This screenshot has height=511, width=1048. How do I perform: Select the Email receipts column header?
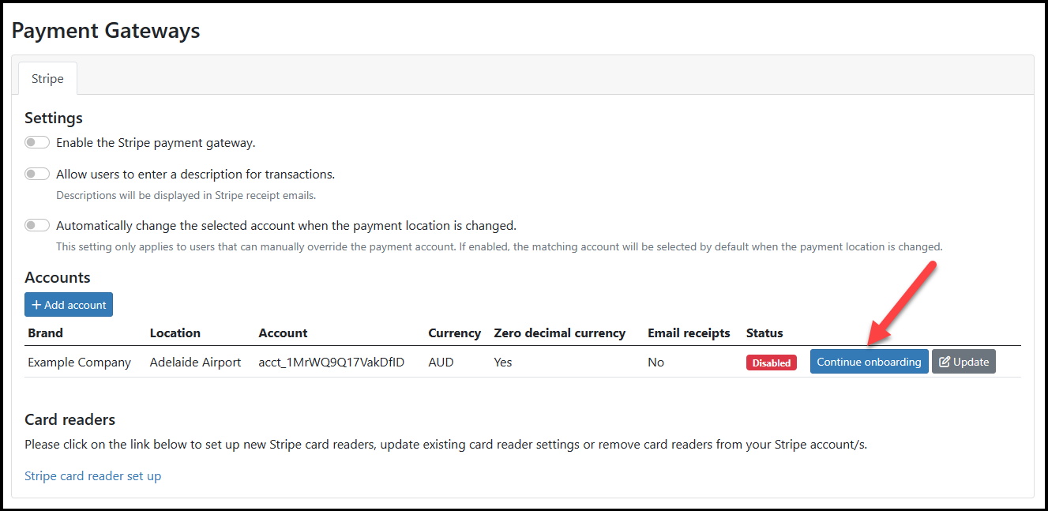point(689,333)
